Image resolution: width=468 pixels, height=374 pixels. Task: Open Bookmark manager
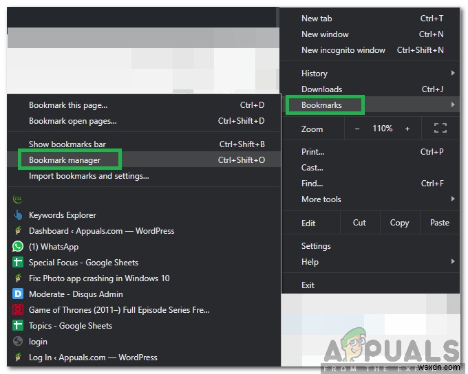tap(144, 160)
